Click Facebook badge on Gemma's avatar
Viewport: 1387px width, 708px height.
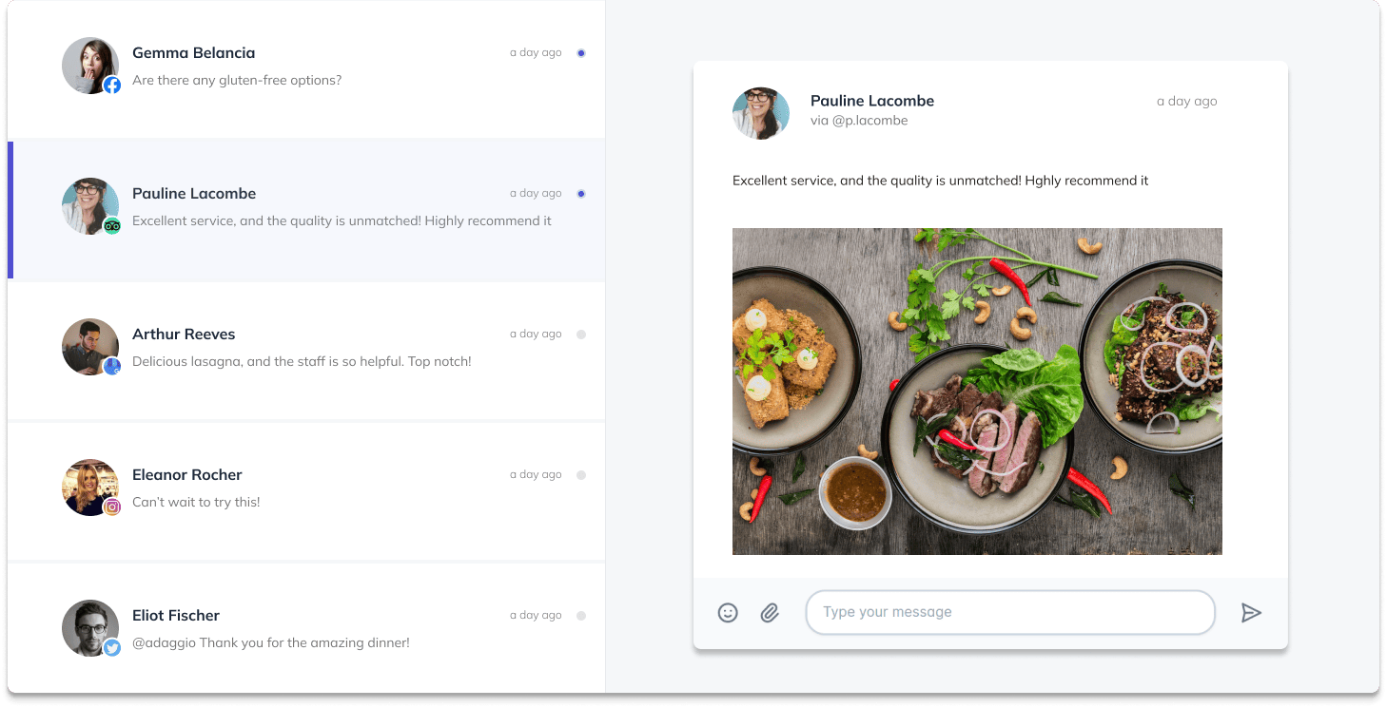112,85
